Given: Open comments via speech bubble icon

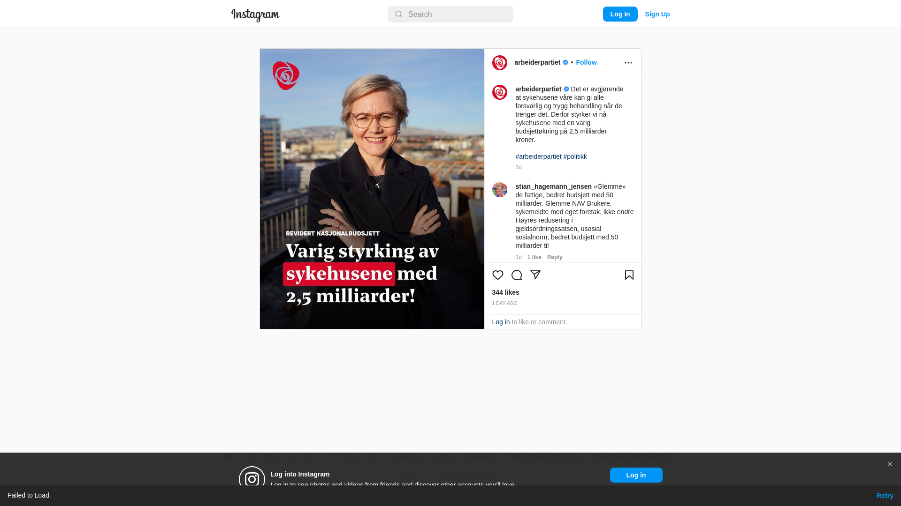Looking at the screenshot, I should coord(517,275).
